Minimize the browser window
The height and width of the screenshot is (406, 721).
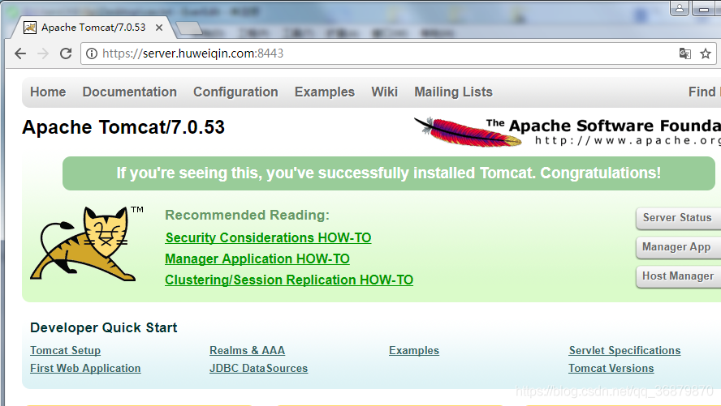(706, 8)
